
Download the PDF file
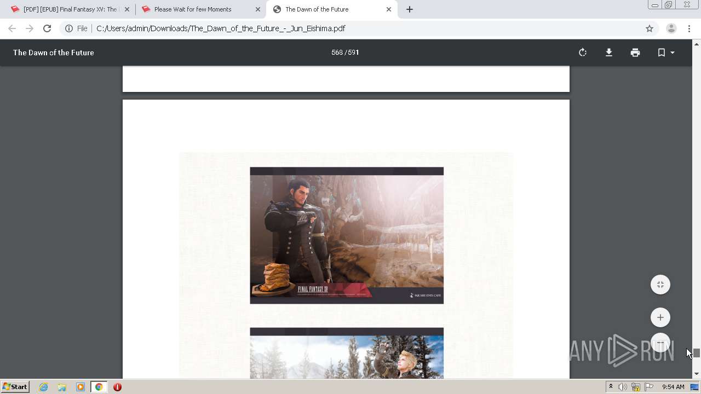609,53
